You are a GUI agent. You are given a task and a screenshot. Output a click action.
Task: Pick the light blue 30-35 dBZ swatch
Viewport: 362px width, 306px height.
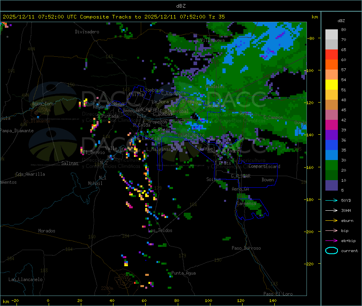click(331, 155)
